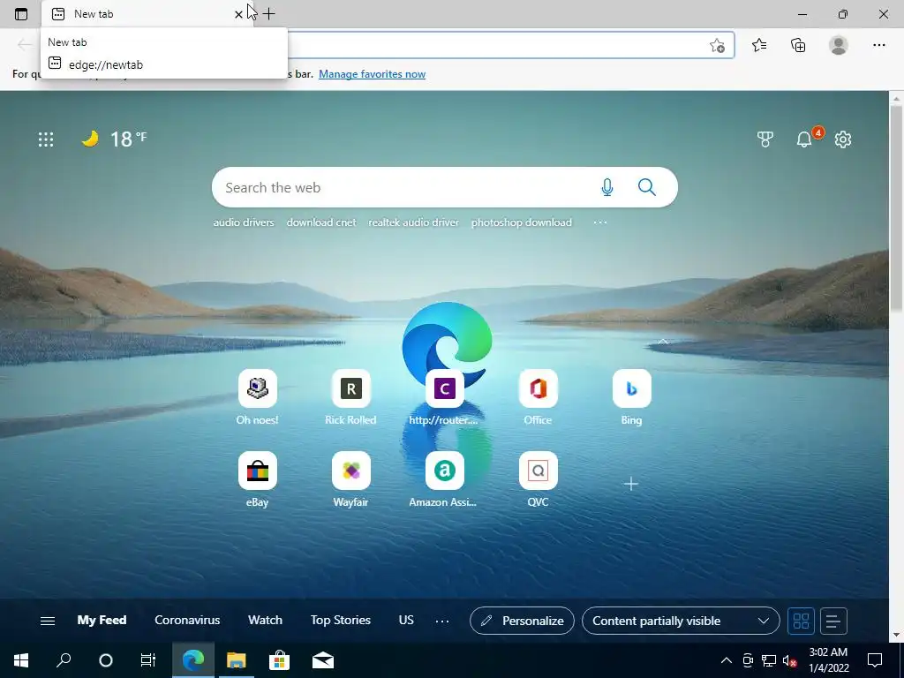Screen dimensions: 904x678
Task: Search suggestion audio drivers
Action: click(x=244, y=222)
